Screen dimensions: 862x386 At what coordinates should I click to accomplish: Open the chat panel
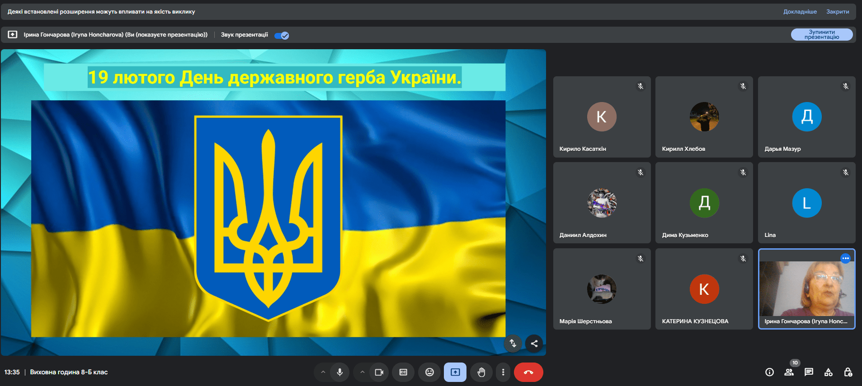[x=809, y=372]
